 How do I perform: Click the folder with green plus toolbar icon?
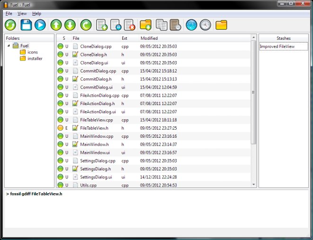pos(146,25)
